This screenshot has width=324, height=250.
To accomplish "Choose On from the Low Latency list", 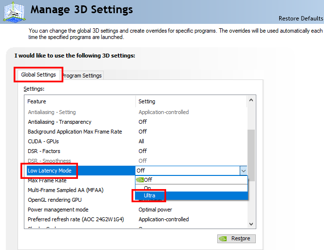I will (147, 188).
